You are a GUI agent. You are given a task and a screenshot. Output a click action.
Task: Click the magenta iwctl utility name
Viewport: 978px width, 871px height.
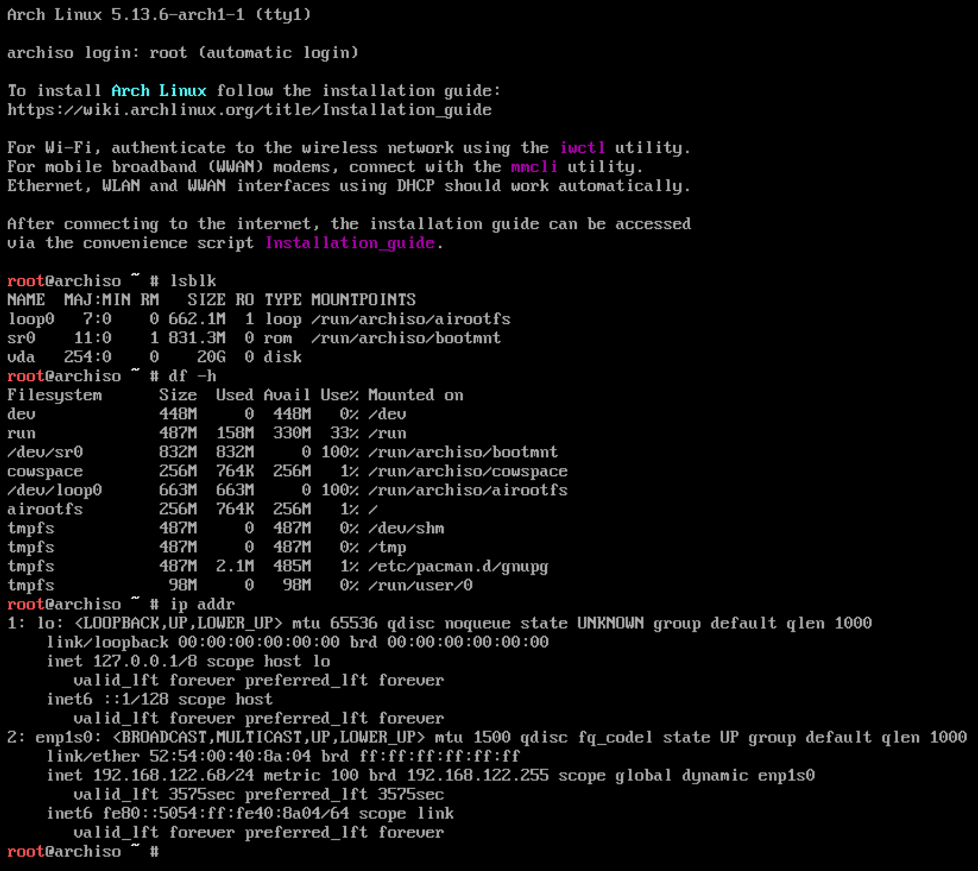(582, 148)
